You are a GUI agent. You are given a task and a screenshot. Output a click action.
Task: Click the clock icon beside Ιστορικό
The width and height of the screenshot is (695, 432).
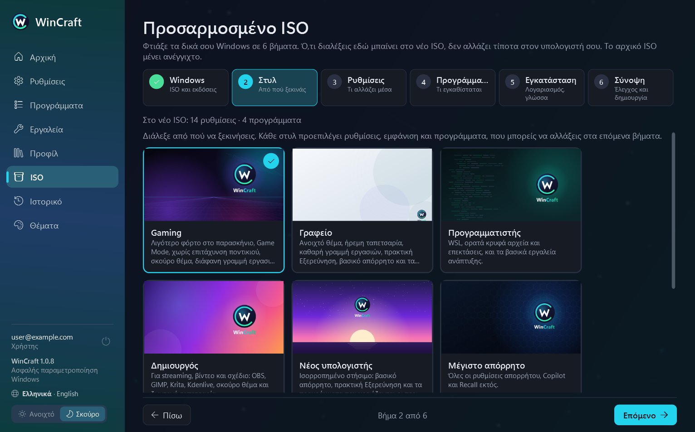19,201
